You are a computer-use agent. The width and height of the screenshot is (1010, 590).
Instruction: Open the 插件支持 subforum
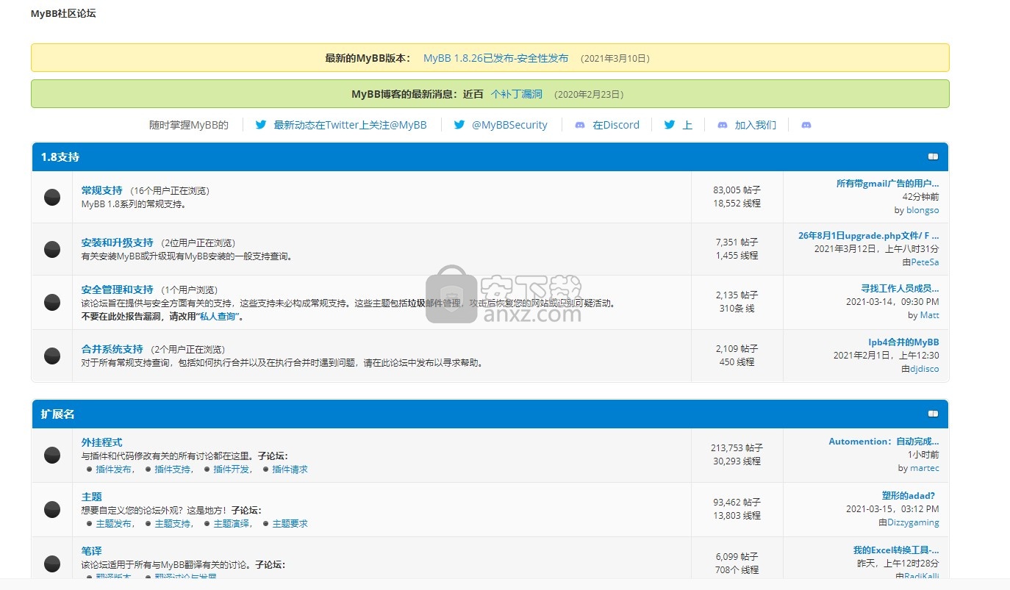[x=173, y=470]
